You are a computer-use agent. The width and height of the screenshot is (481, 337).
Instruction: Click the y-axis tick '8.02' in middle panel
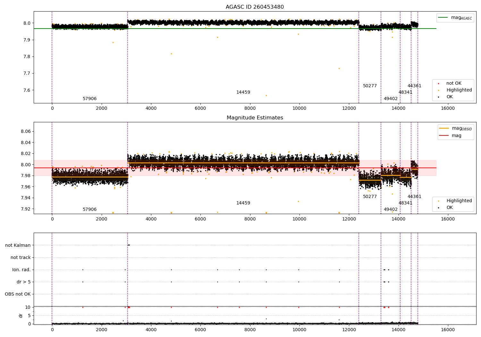[x=26, y=154]
